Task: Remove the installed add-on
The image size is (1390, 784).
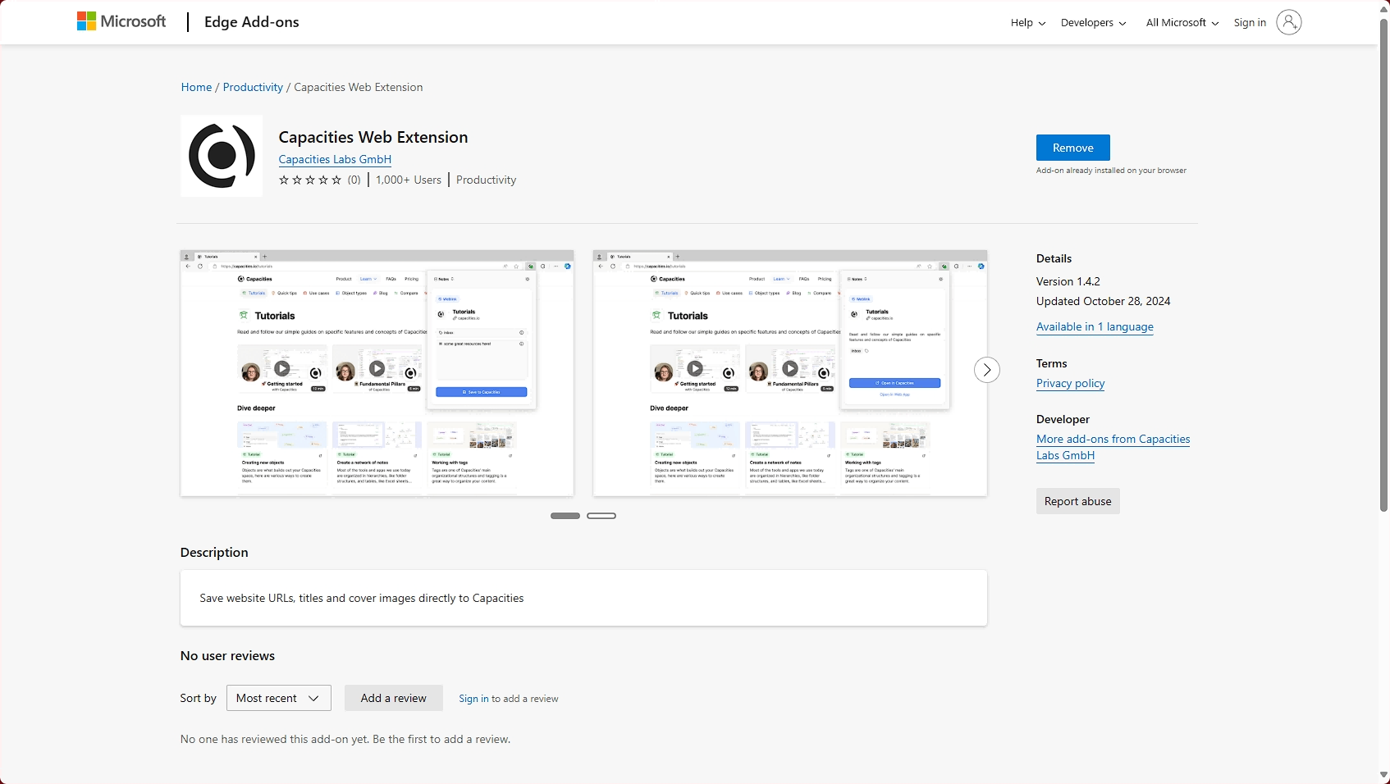Action: 1072,148
